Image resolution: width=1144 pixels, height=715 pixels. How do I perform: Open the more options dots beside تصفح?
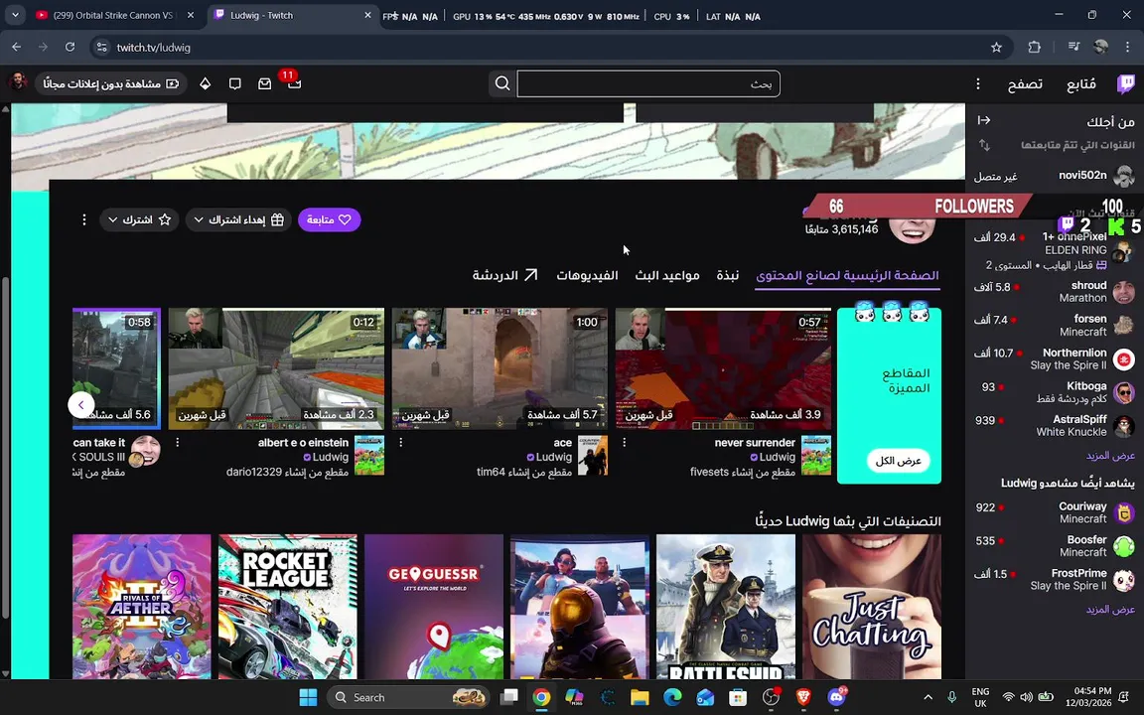[977, 83]
